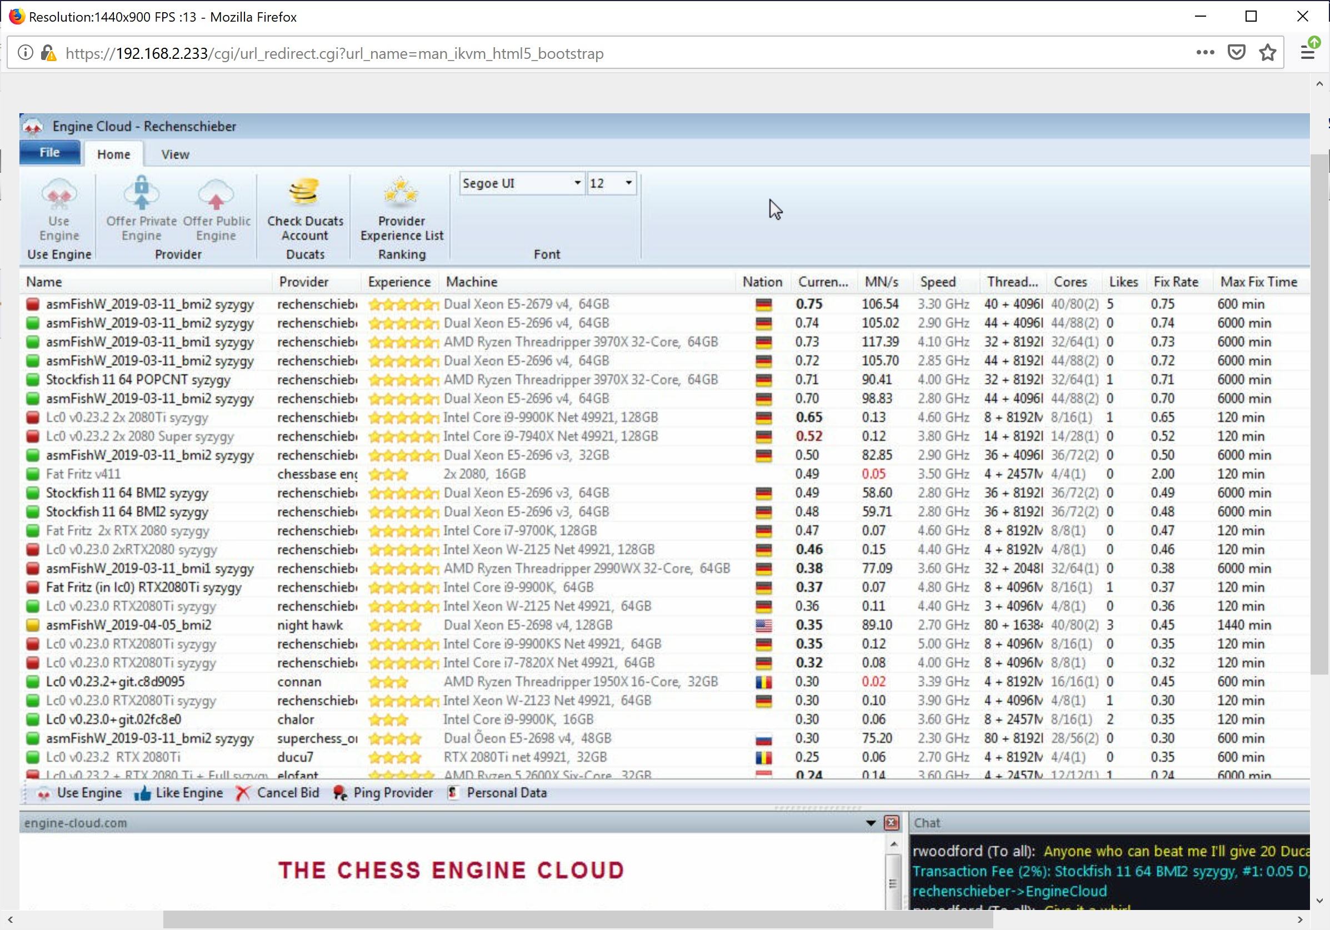Switch to the View ribbon tab

tap(175, 154)
